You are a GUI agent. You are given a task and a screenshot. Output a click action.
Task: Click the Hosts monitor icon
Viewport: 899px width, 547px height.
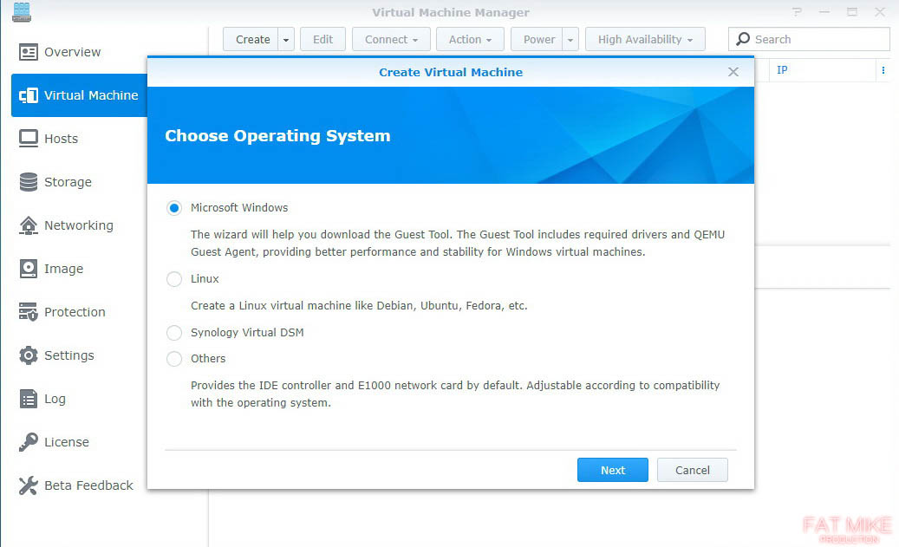point(28,139)
